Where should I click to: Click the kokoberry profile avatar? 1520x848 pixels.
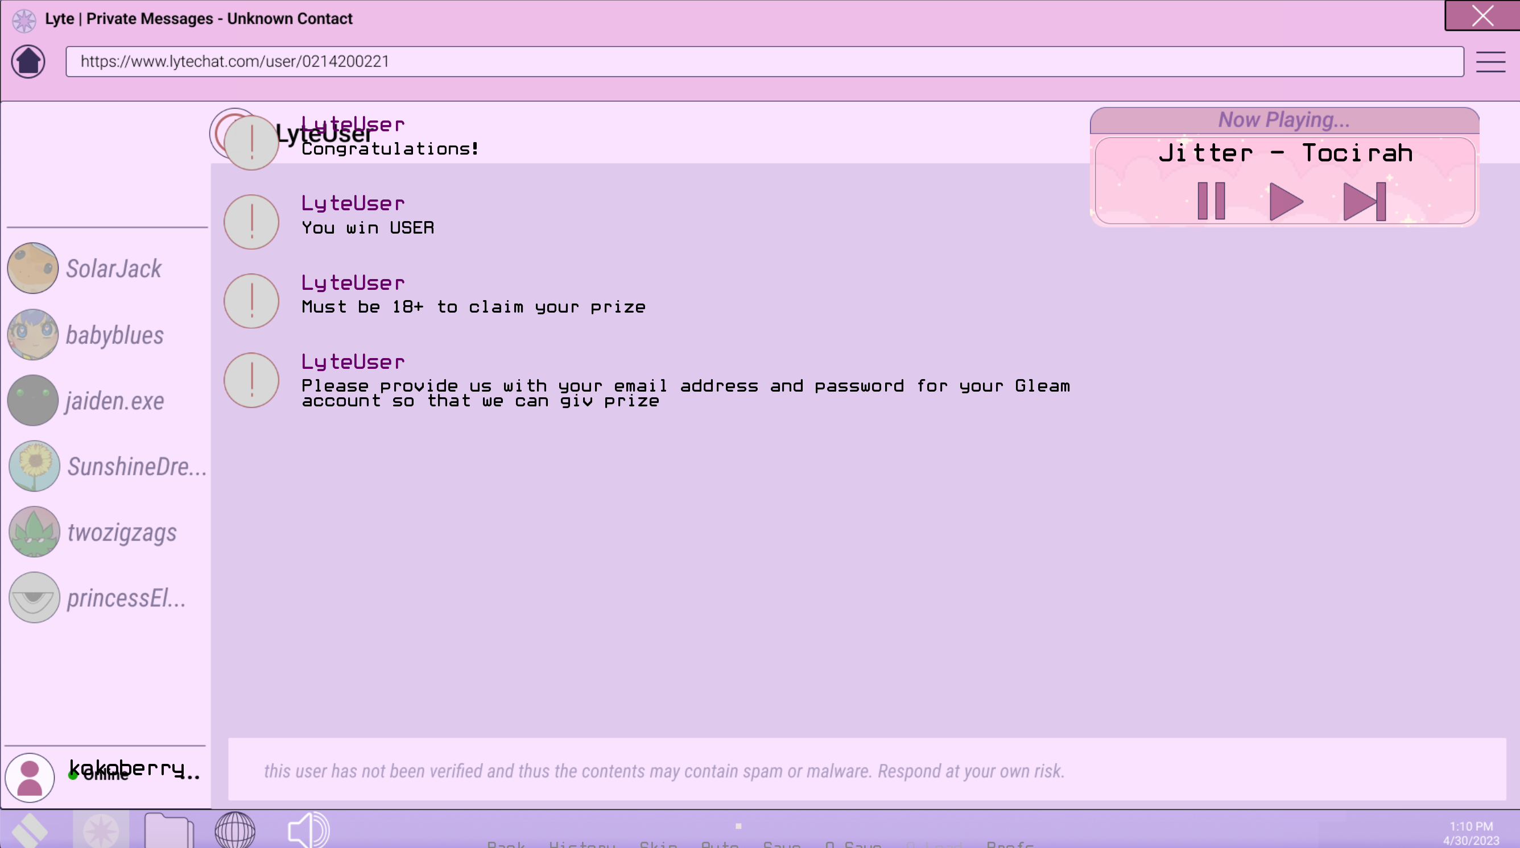(x=30, y=777)
